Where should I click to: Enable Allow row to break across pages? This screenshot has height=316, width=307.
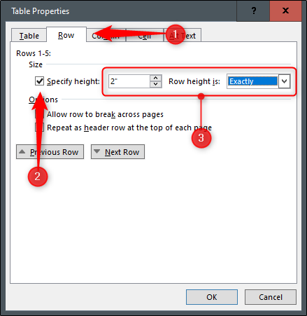[x=39, y=114]
